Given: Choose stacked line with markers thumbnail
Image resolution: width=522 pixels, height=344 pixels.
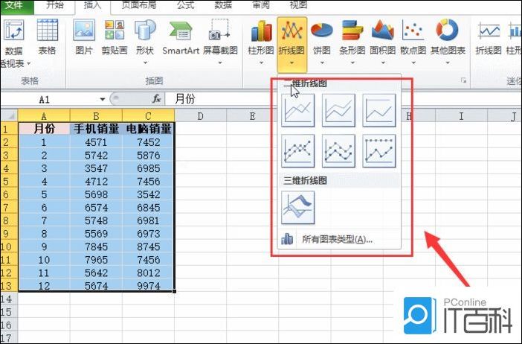Looking at the screenshot, I should (338, 151).
